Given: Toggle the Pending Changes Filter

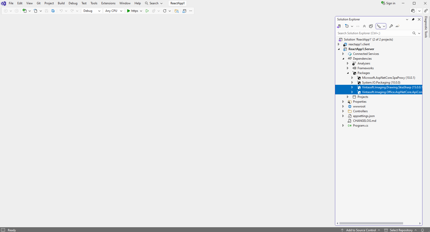Looking at the screenshot, I should tap(347, 26).
